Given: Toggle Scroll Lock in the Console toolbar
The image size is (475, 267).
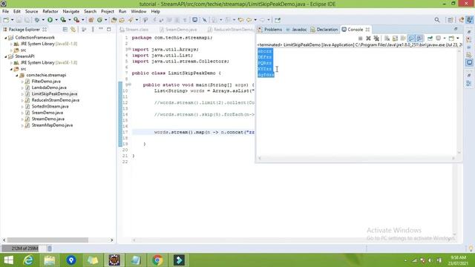Looking at the screenshot, I should [x=395, y=39].
